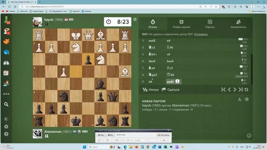Screen dimensions: 267x150
Task: Click the browser address bar
Action: 109,7
